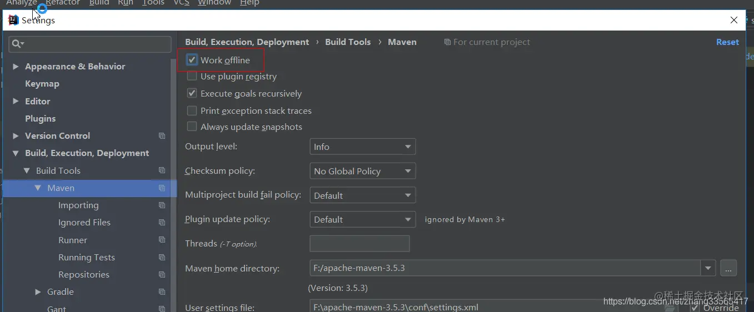The width and height of the screenshot is (754, 312).
Task: Open the Checksum policy dropdown
Action: (x=362, y=171)
